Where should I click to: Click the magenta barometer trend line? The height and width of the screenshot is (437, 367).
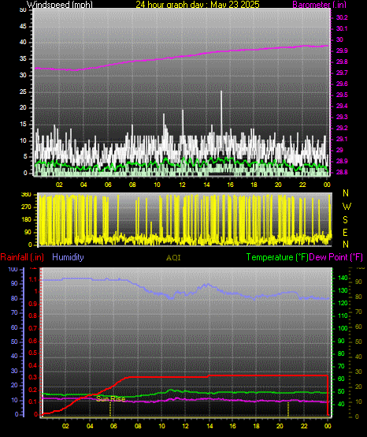click(x=181, y=57)
